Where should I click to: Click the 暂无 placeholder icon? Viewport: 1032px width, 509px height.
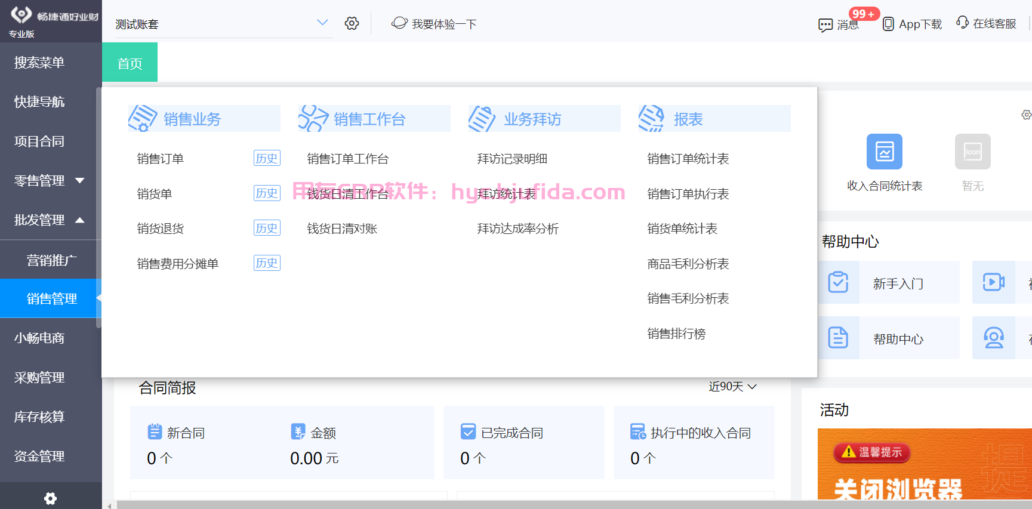click(x=973, y=152)
